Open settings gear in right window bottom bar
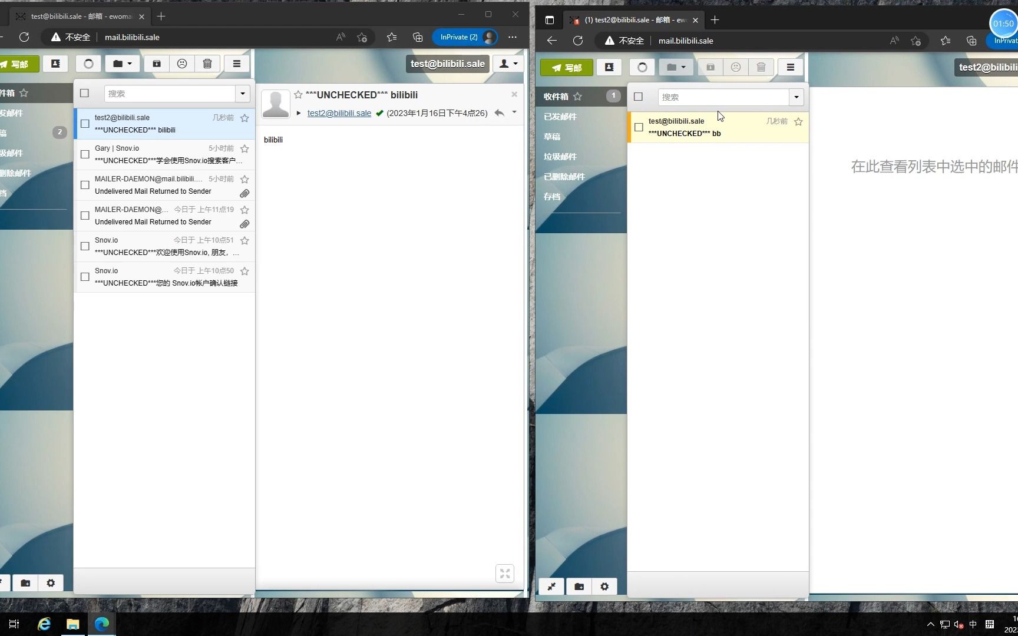 (604, 587)
